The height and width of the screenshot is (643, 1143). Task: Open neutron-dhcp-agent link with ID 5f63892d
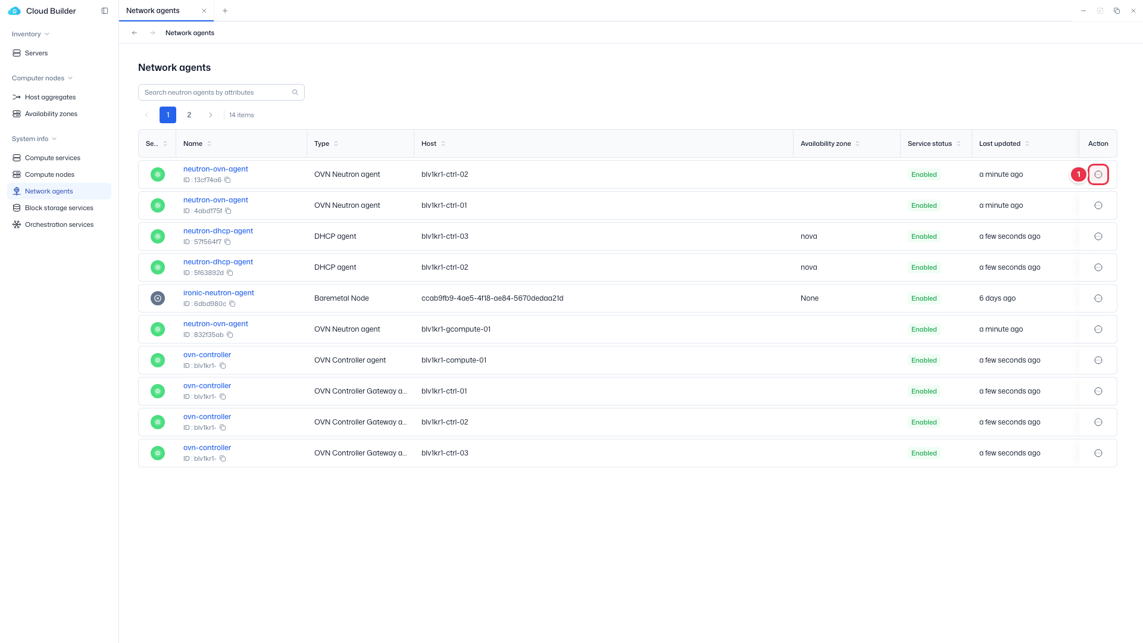tap(218, 262)
